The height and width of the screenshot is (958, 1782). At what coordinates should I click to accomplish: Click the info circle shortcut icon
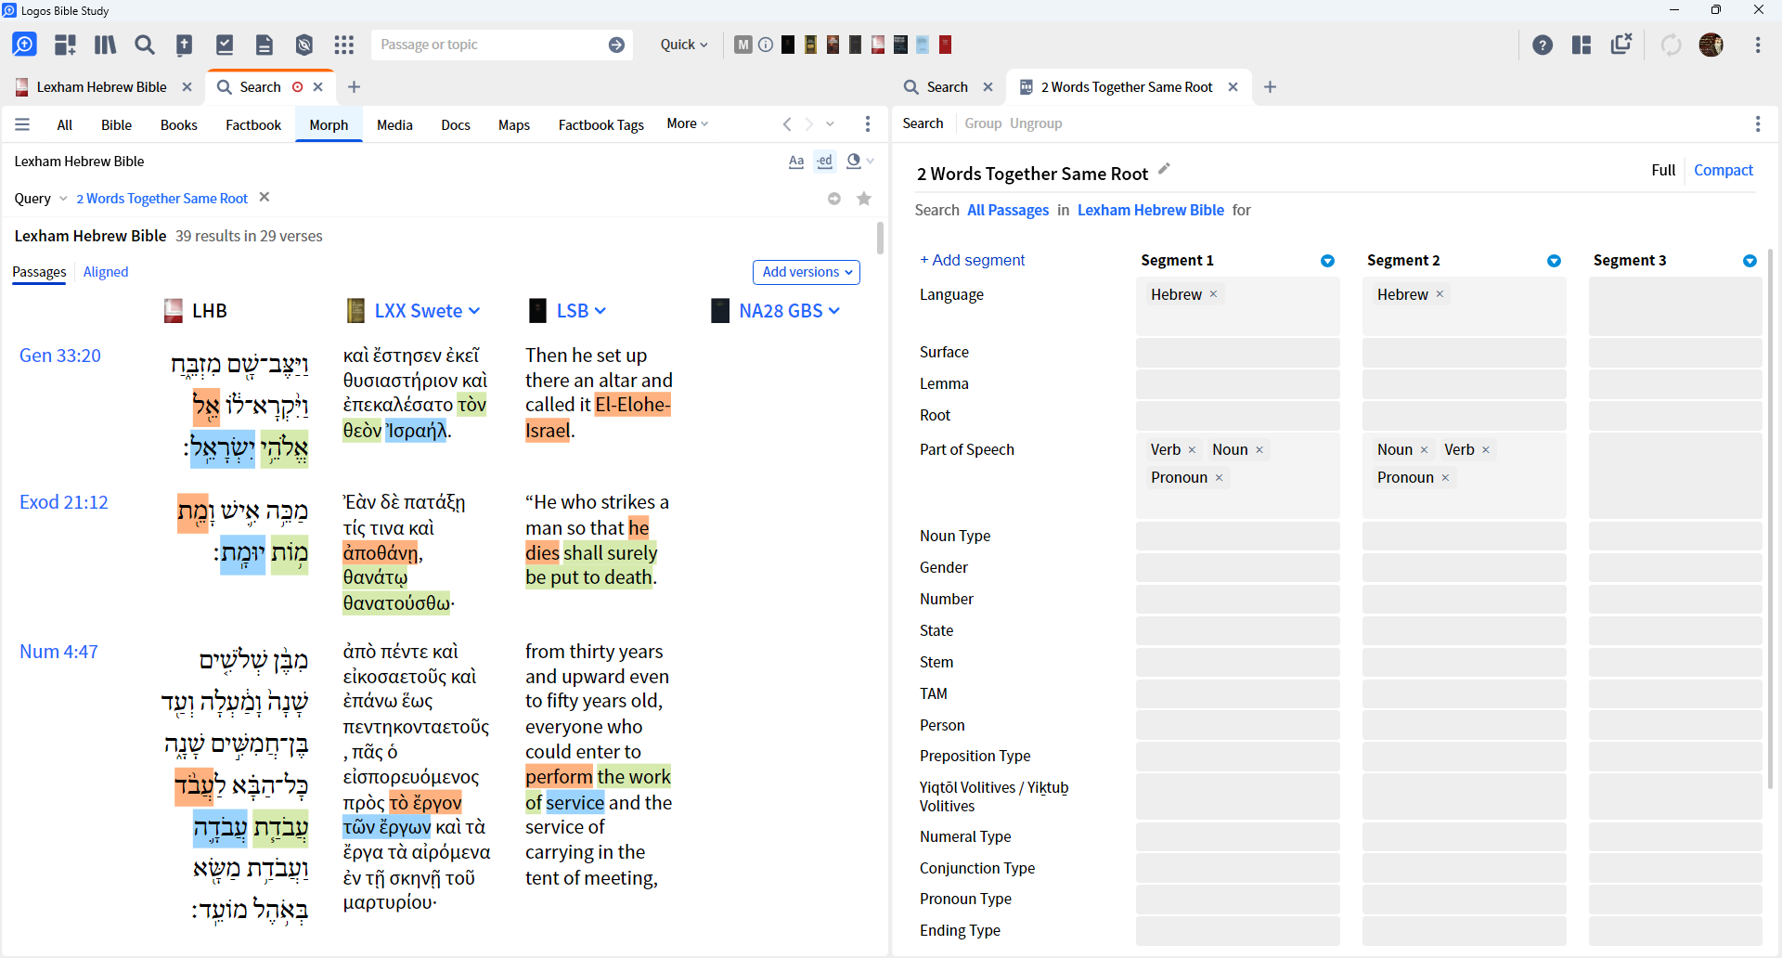[x=766, y=45]
